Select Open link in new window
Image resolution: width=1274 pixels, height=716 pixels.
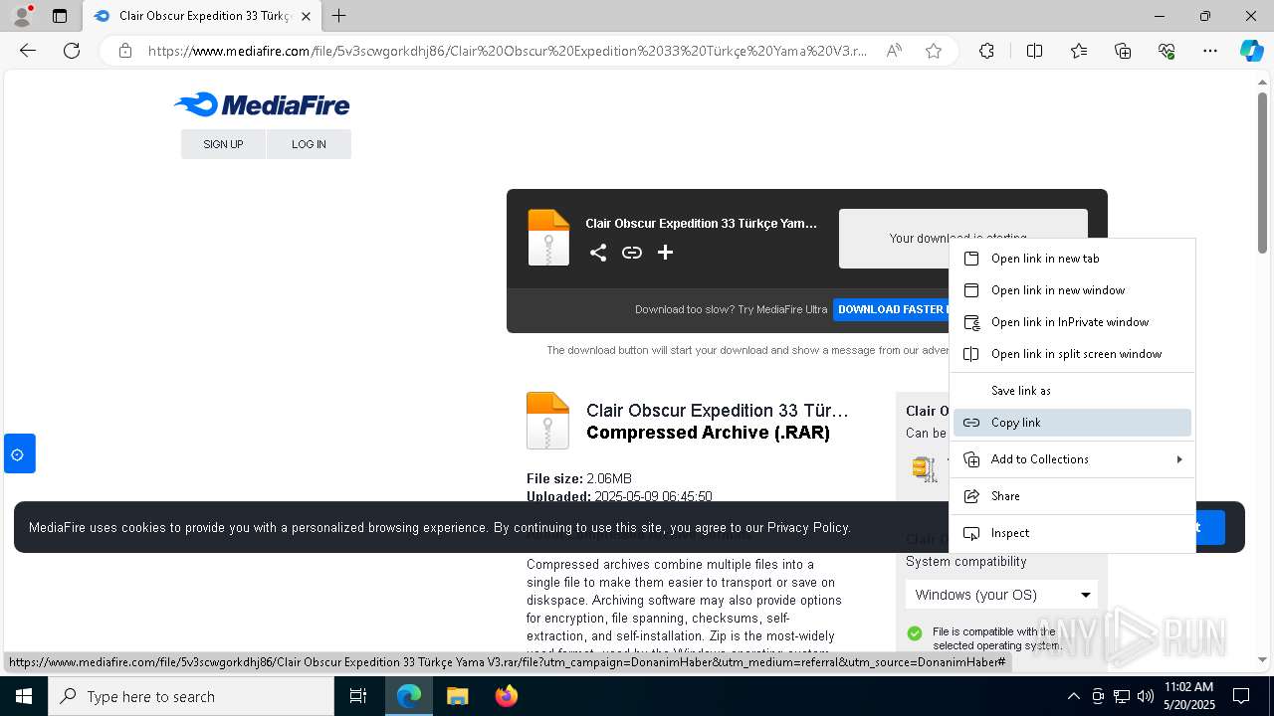point(1072,290)
